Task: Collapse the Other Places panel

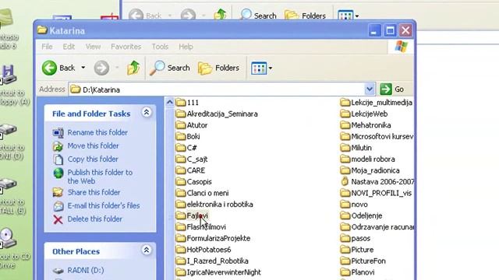Action: click(147, 250)
